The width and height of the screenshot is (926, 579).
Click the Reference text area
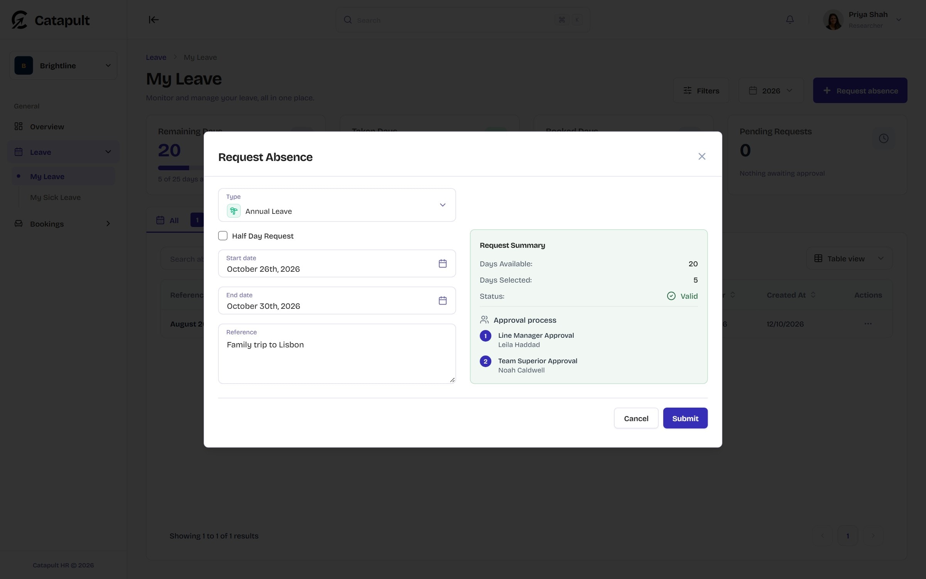337,354
